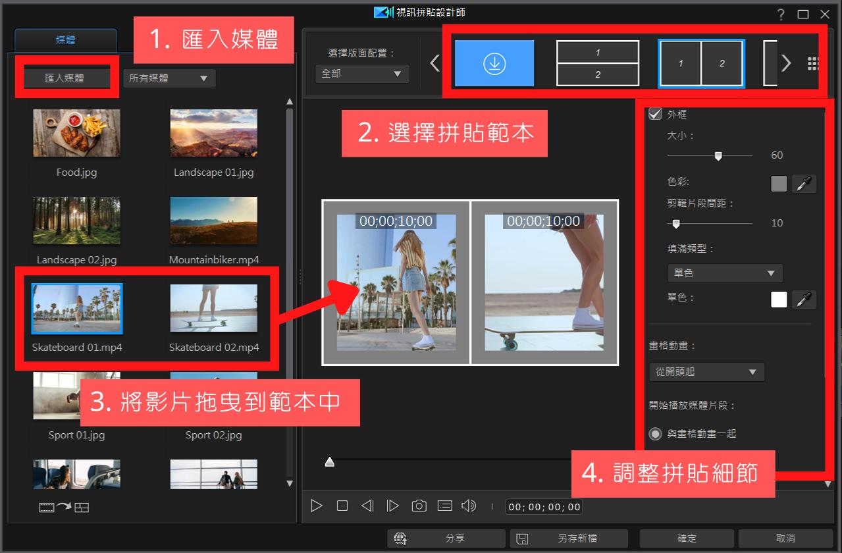Step to the previous frame
The height and width of the screenshot is (553, 842).
pyautogui.click(x=367, y=506)
